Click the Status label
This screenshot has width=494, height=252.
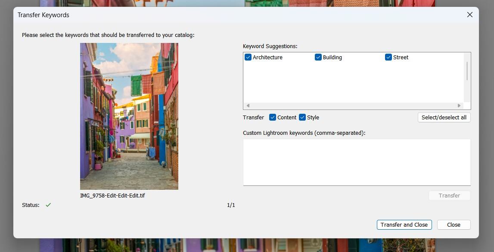click(30, 205)
